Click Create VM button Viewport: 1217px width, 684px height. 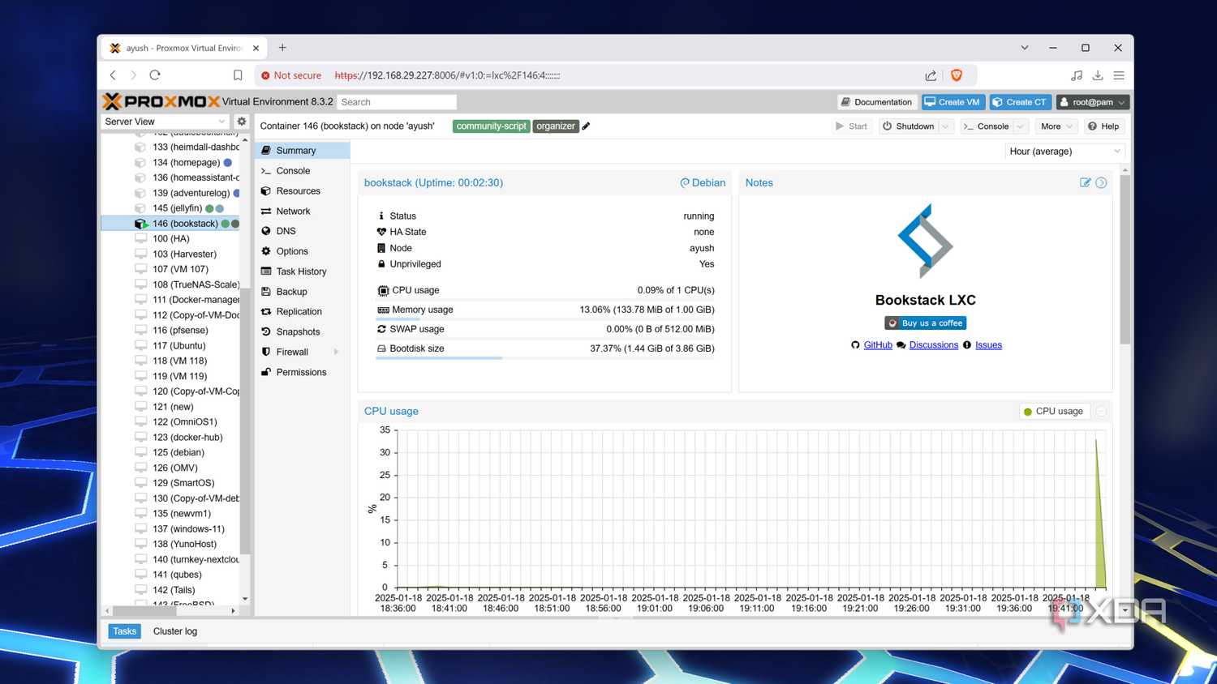953,102
